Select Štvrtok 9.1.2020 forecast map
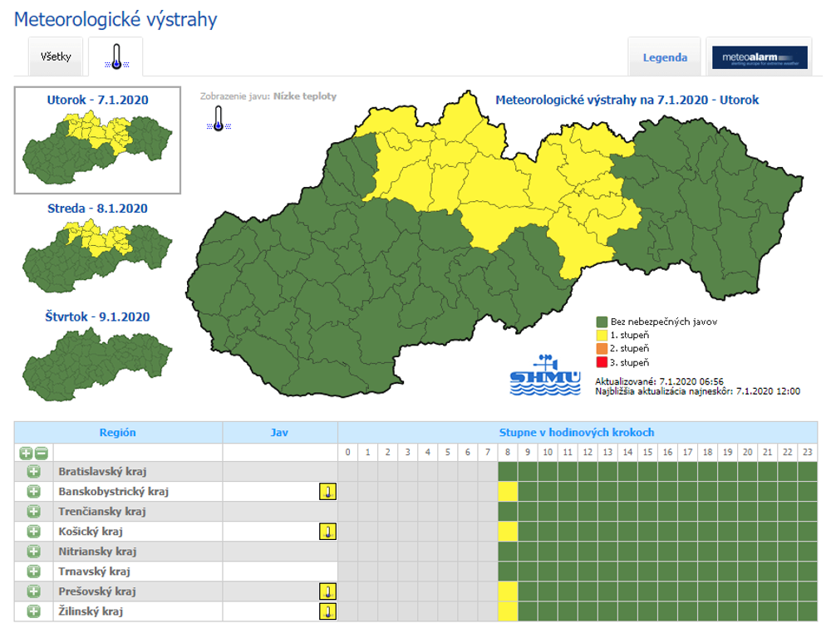This screenshot has width=831, height=643. [x=97, y=353]
